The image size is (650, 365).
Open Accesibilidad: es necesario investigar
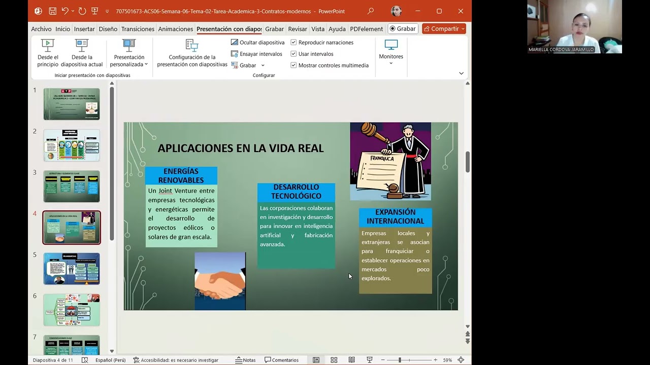[176, 360]
